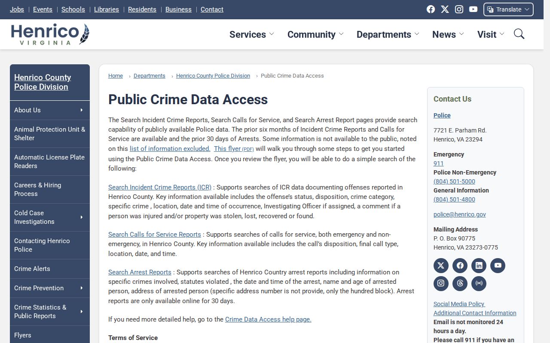The height and width of the screenshot is (343, 550).
Task: Expand Crime Statistics & Public Reports arrow
Action: [x=81, y=312]
